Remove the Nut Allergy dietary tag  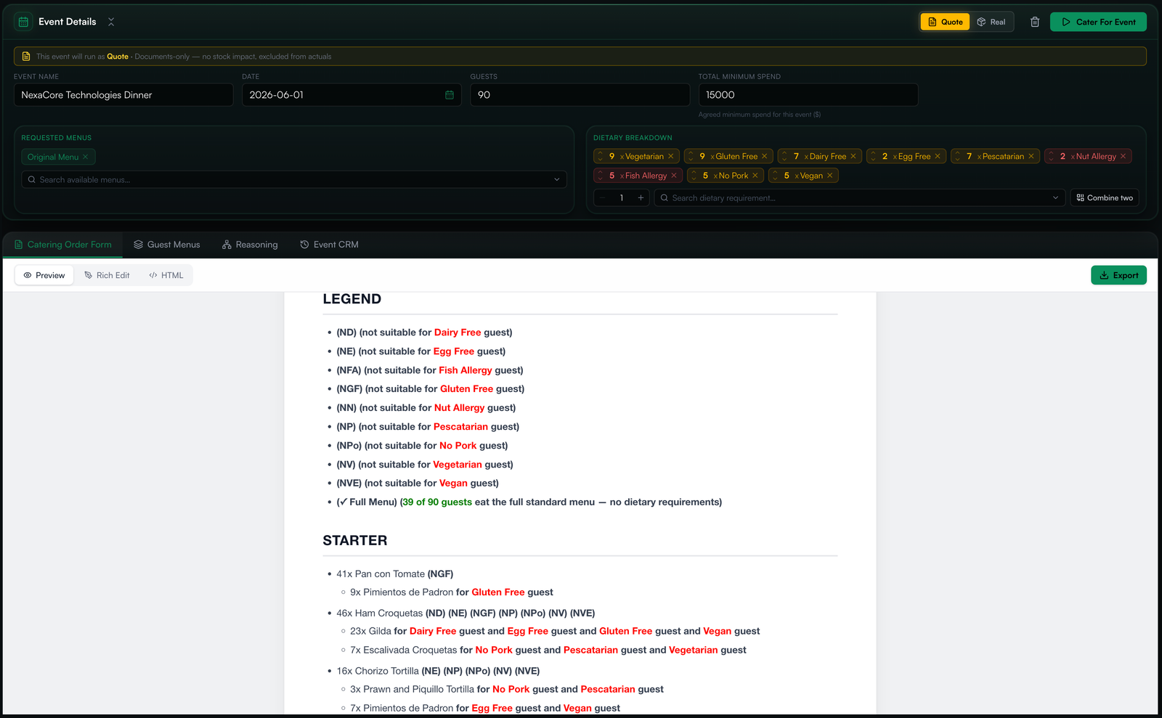point(1124,156)
